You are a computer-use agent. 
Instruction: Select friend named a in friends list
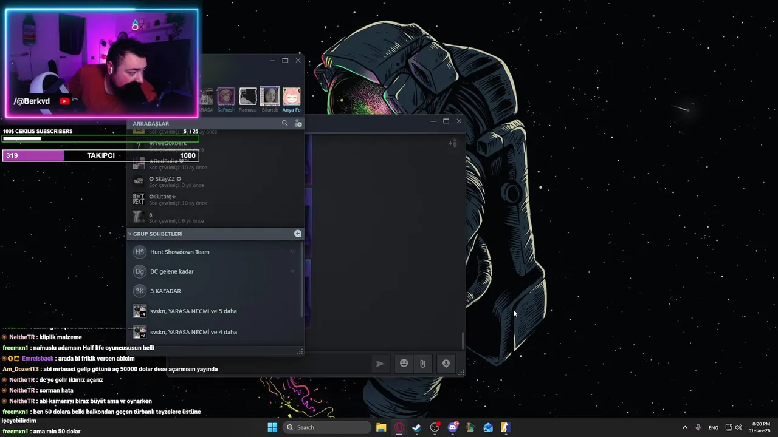(x=214, y=217)
